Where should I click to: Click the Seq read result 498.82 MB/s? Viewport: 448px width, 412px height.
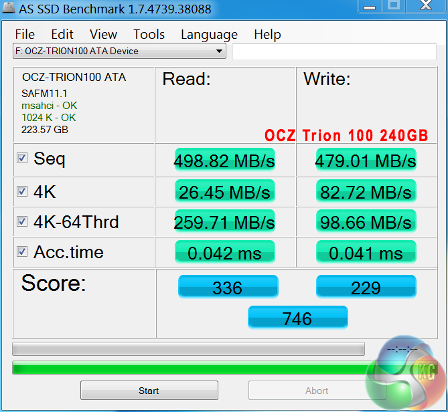(224, 160)
